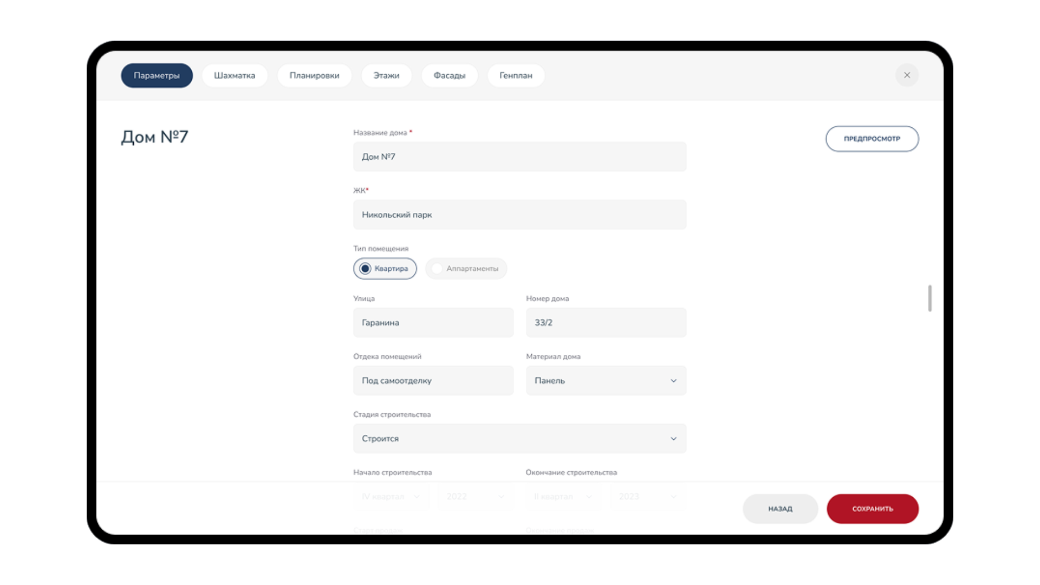This screenshot has width=1040, height=585.
Task: Open the IV квартал start quarter dropdown
Action: 391,497
